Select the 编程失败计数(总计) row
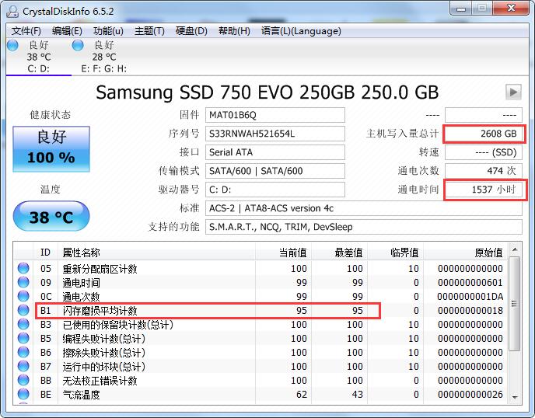 [x=261, y=338]
